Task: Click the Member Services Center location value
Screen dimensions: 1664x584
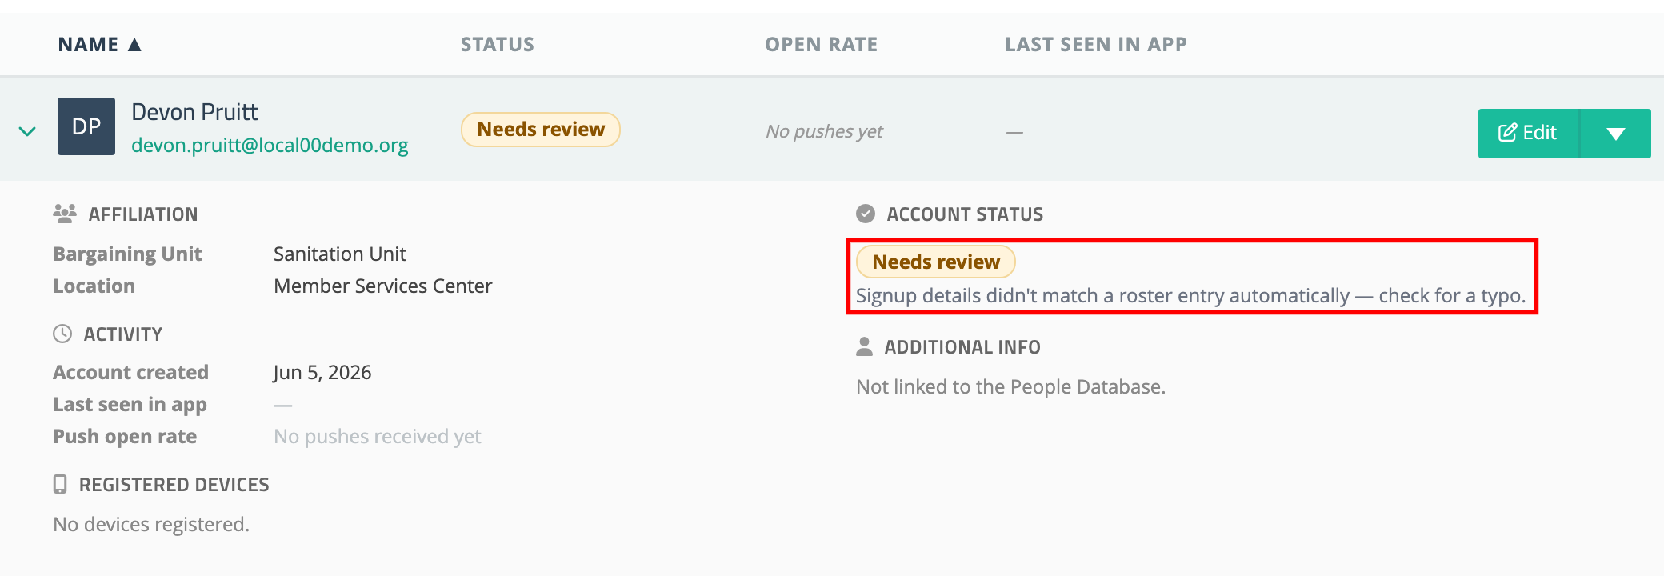Action: (x=383, y=286)
